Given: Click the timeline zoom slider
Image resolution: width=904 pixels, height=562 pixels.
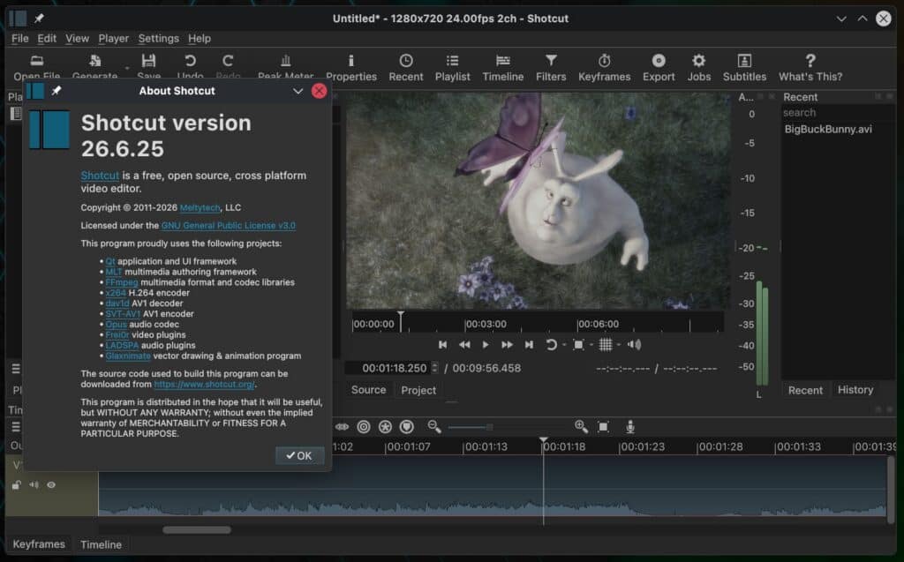Looking at the screenshot, I should pyautogui.click(x=471, y=427).
